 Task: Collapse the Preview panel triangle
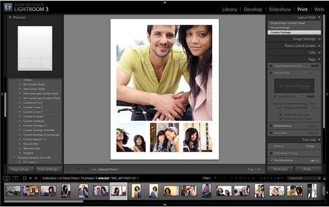tap(10, 17)
